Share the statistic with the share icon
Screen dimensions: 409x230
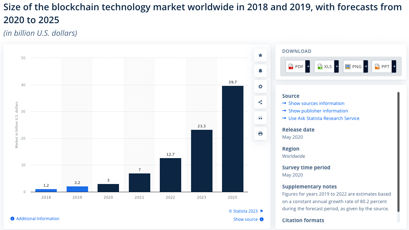pyautogui.click(x=260, y=102)
